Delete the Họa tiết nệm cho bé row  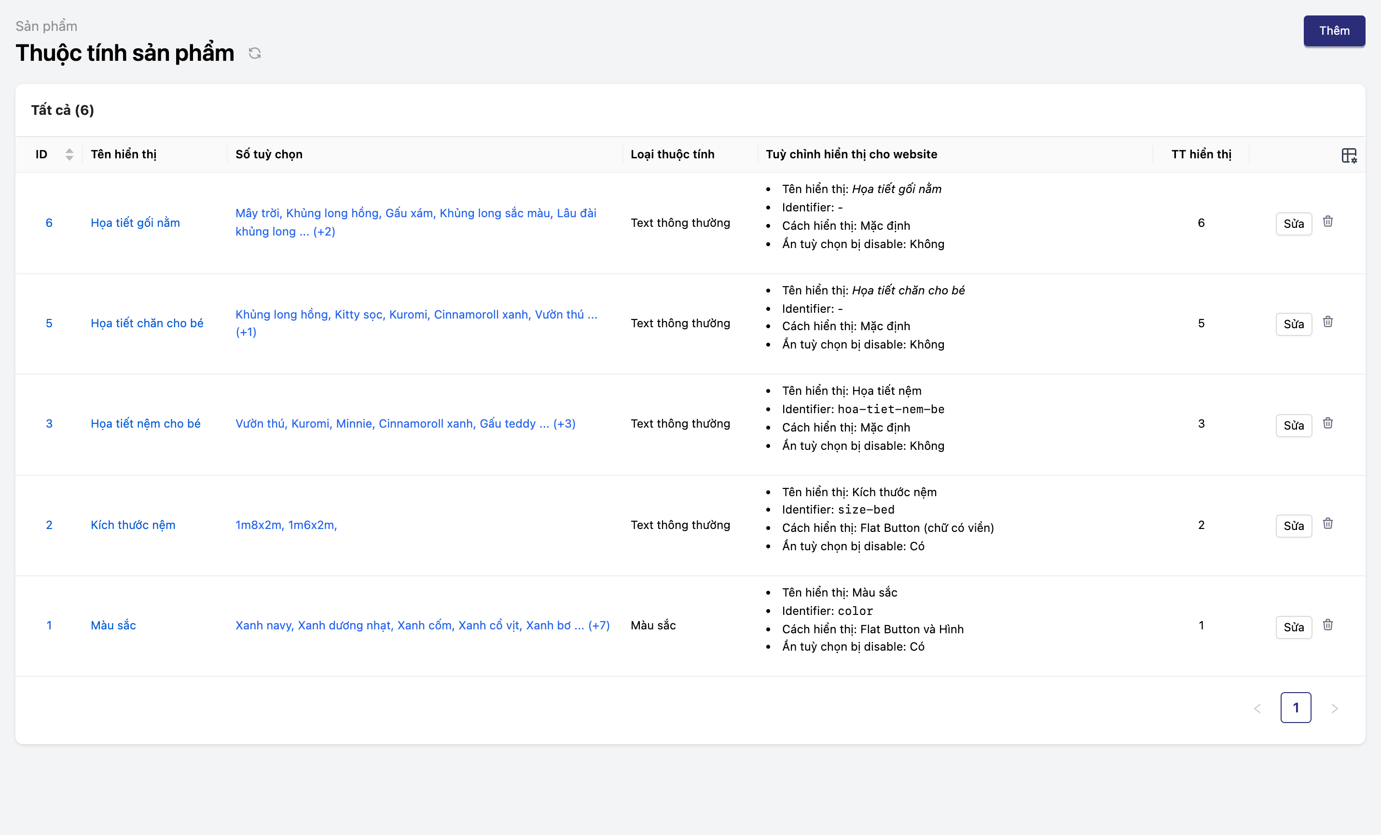tap(1327, 423)
